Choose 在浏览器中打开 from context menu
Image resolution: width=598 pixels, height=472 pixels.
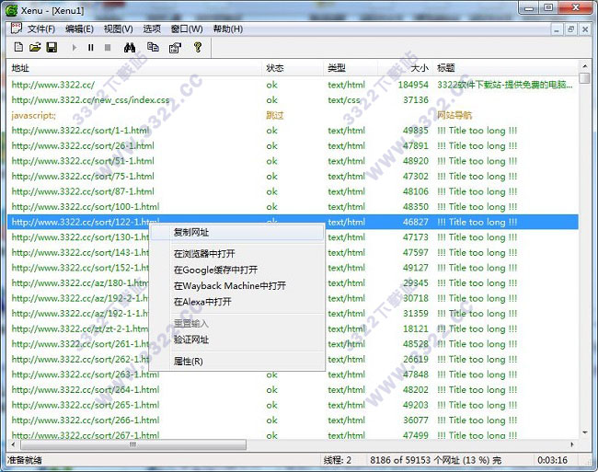[x=203, y=254]
